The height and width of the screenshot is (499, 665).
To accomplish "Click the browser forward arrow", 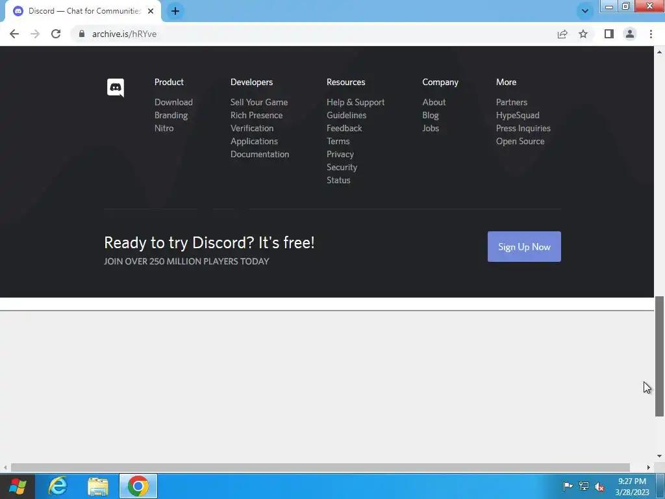I will coord(35,34).
